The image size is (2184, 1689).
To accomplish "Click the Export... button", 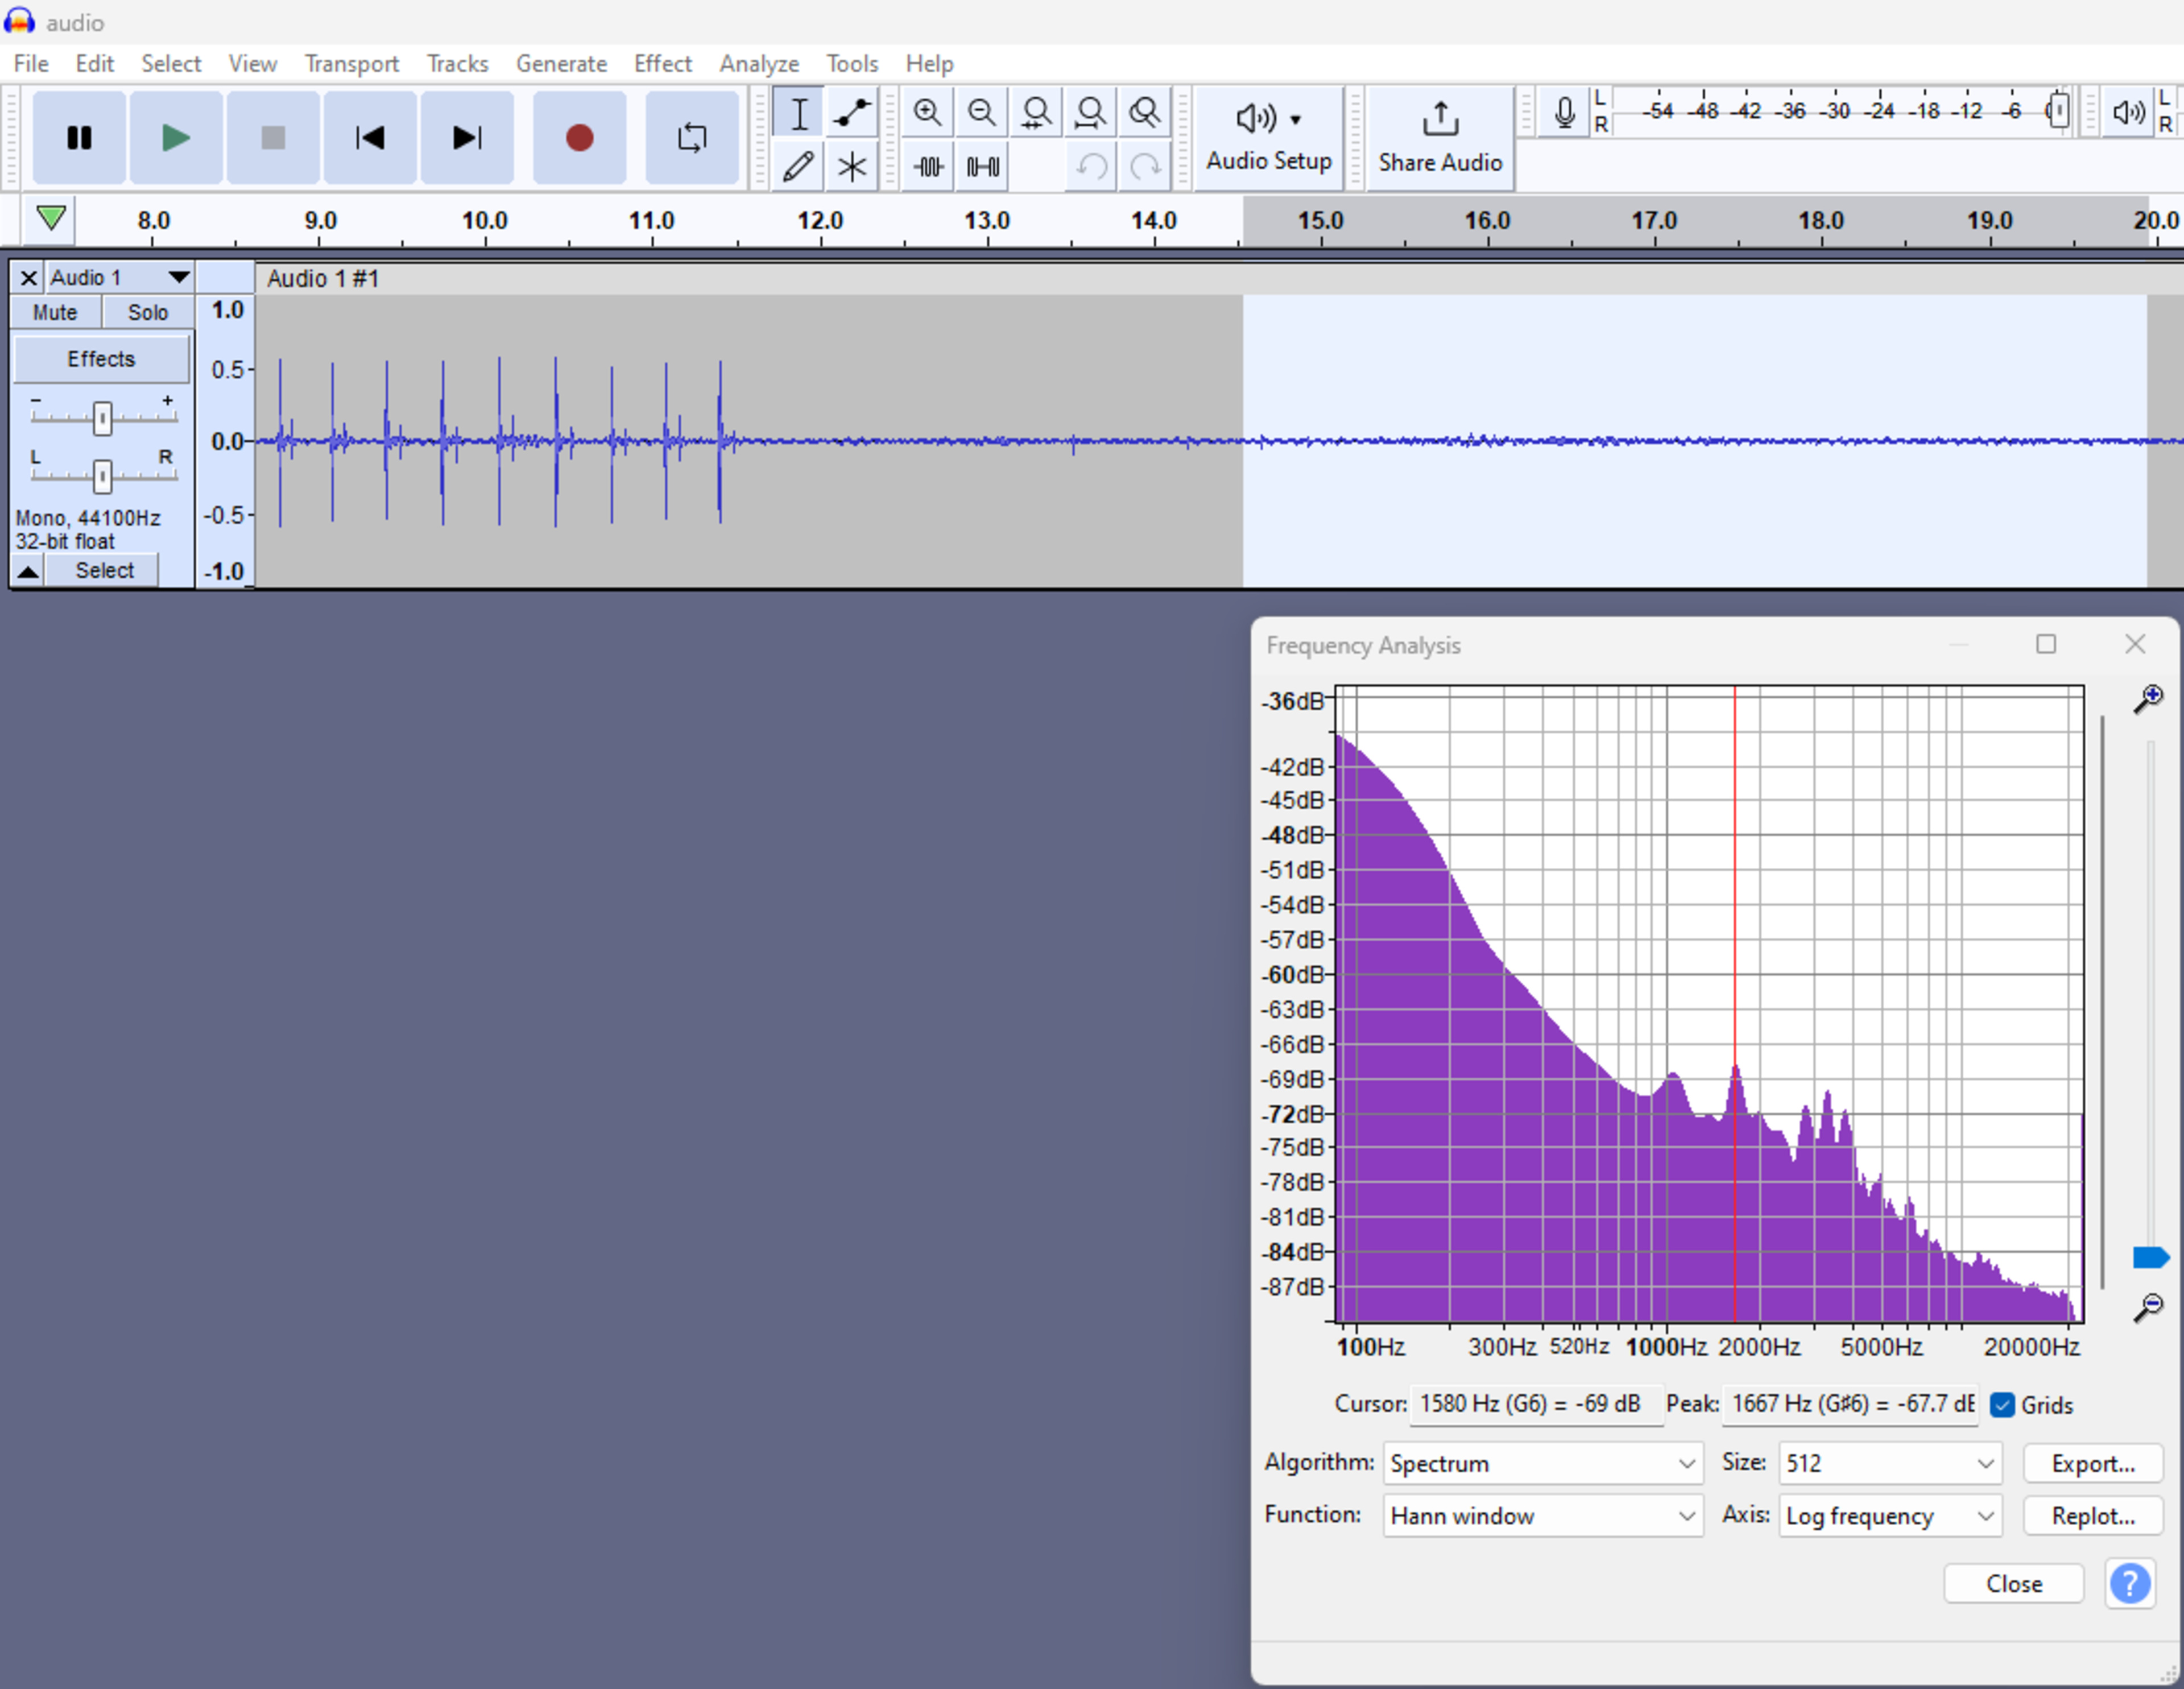I will click(x=2092, y=1463).
